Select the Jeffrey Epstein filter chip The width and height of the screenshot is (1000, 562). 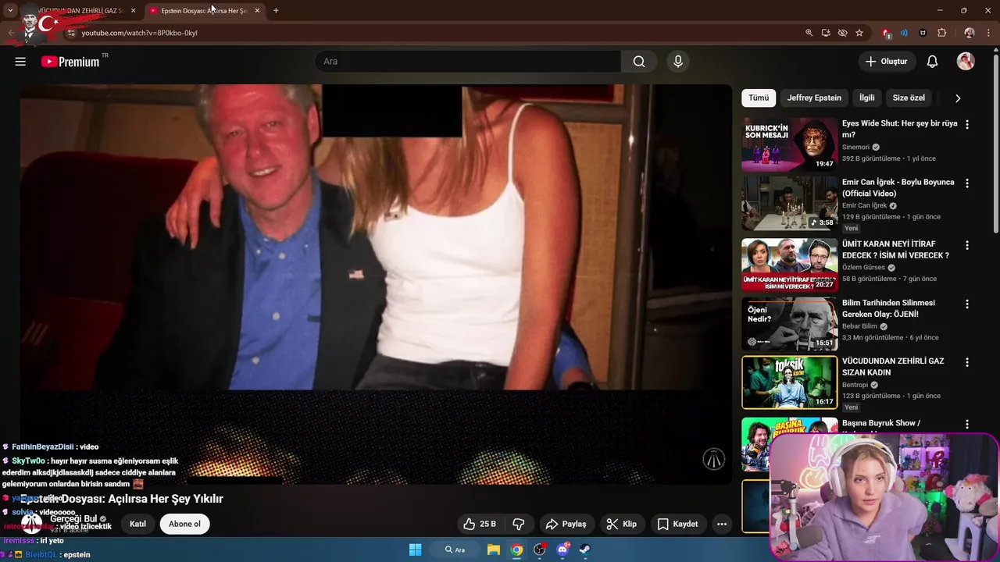coord(814,98)
